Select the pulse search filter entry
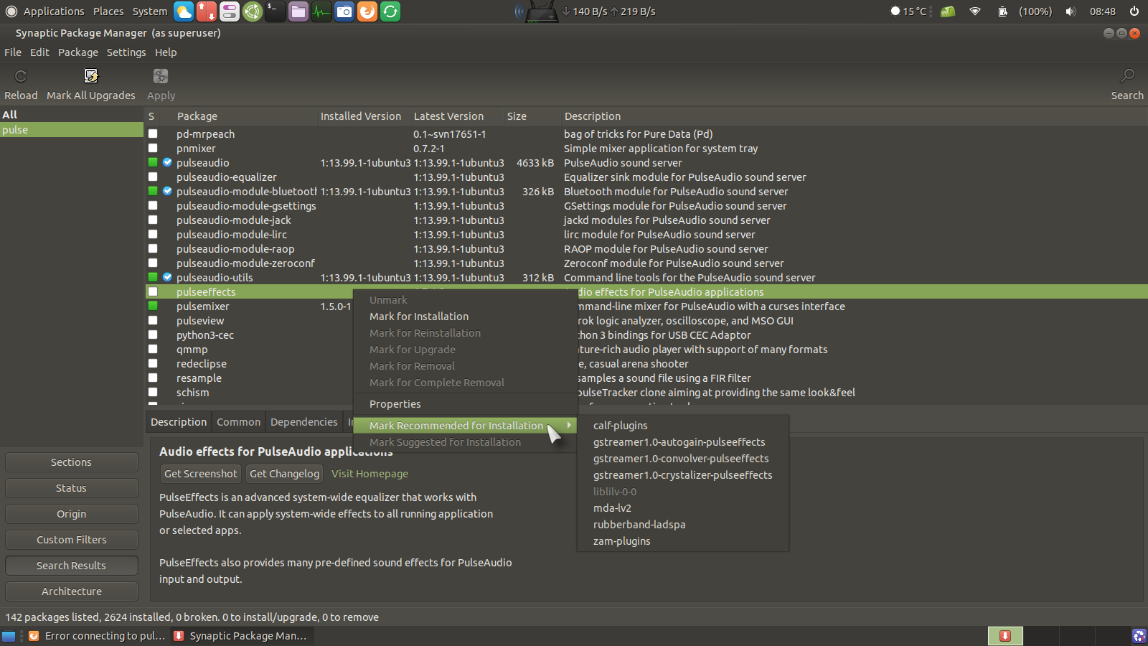 click(72, 130)
